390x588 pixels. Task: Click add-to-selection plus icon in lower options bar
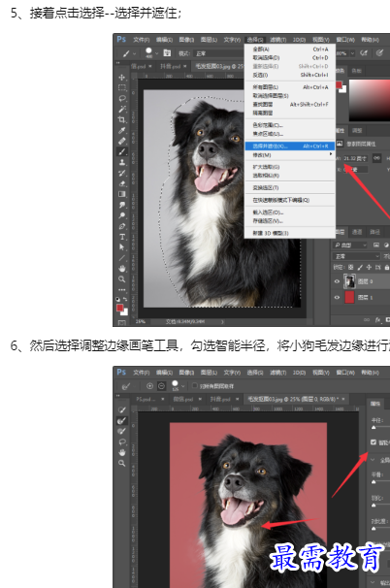[x=149, y=386]
